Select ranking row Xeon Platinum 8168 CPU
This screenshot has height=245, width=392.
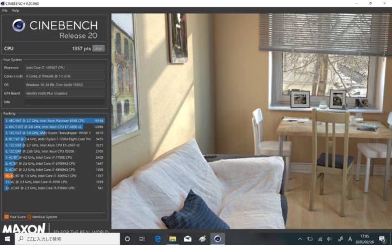click(55, 121)
